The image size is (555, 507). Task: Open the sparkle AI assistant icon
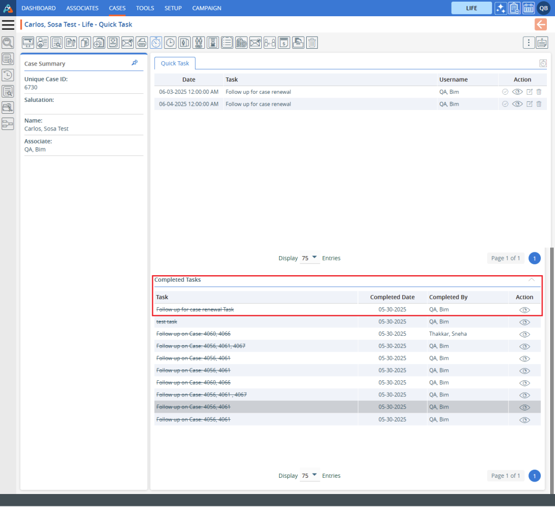(x=501, y=8)
